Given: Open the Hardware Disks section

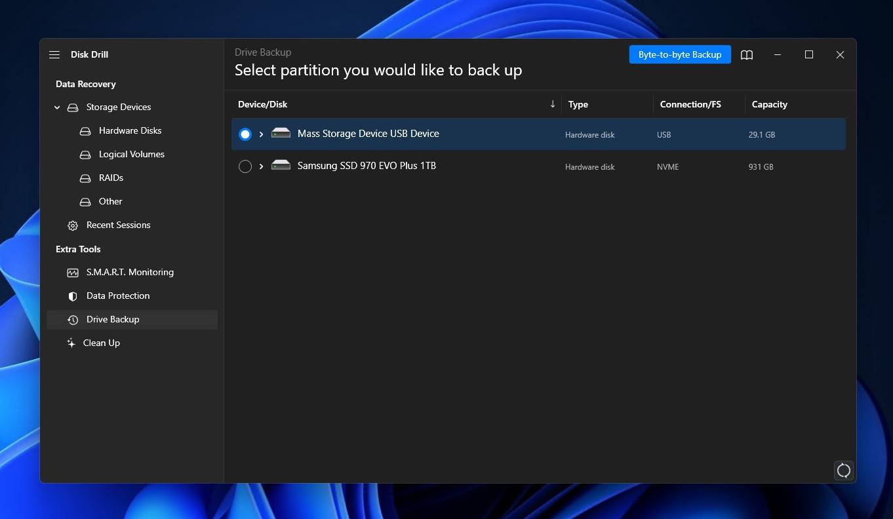Looking at the screenshot, I should (129, 130).
